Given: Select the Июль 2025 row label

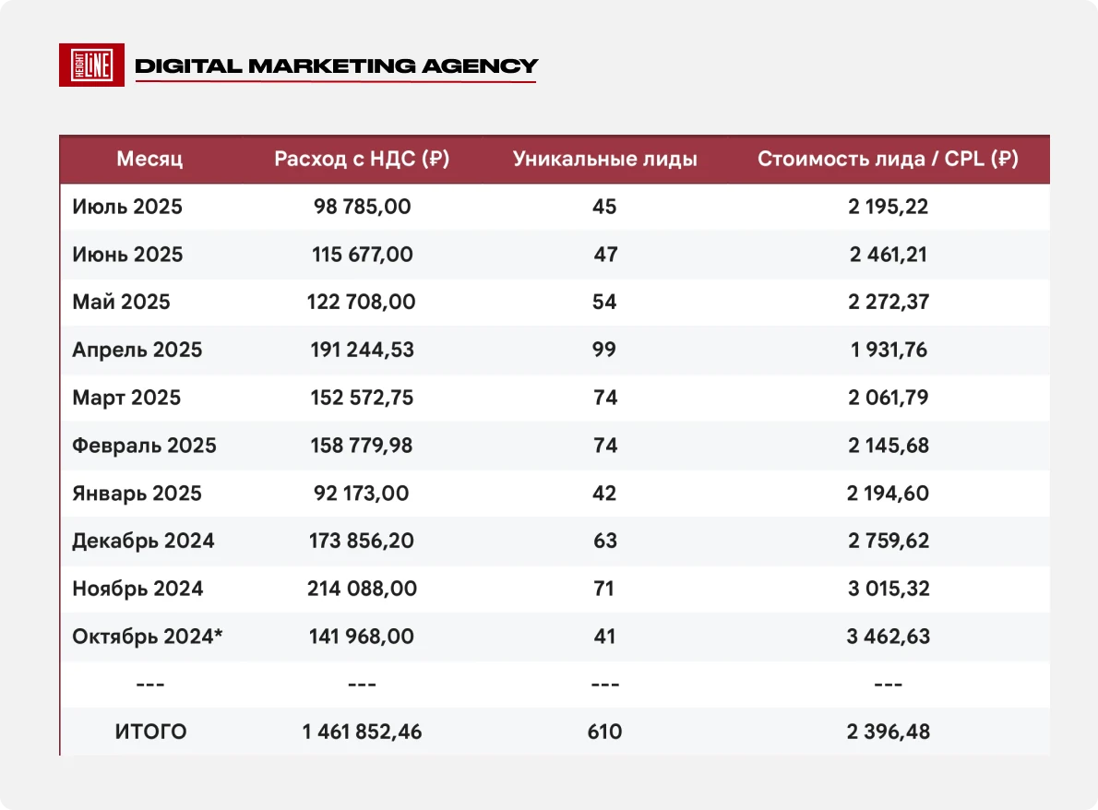Looking at the screenshot, I should pos(127,207).
